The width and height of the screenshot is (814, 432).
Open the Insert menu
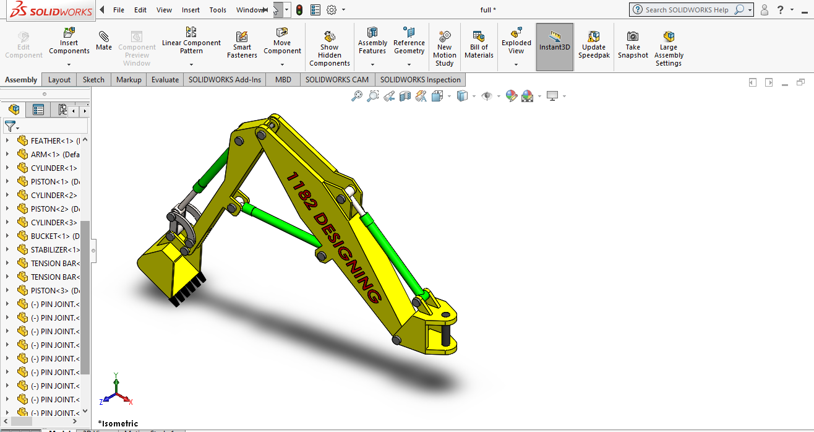coord(191,10)
